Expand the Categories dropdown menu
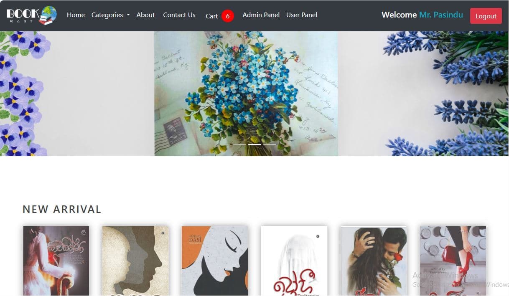Viewport: 509px width, 296px height. click(x=111, y=15)
